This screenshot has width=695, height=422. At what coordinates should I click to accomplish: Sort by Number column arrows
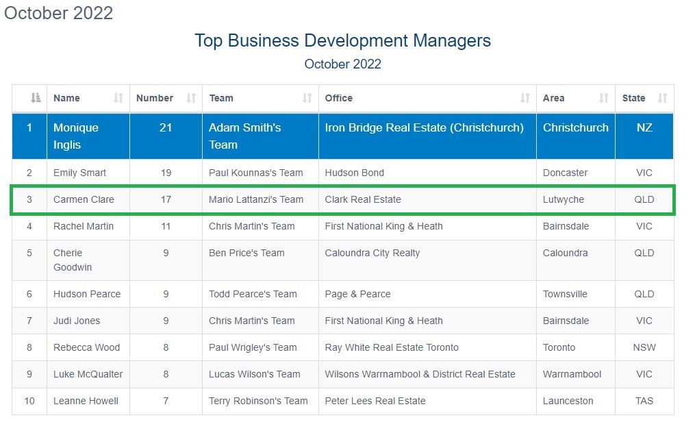point(191,97)
